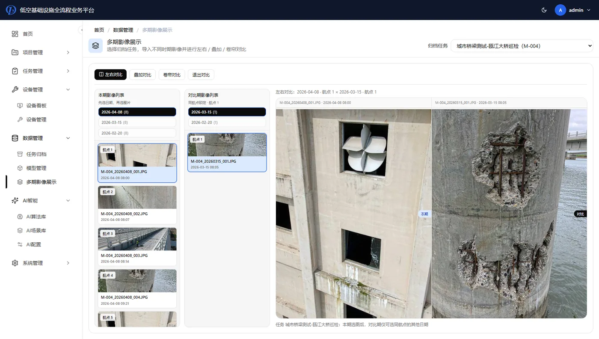Viewport: 599px width, 339px height.
Task: Click the 项目管理 sidebar icon
Action: click(x=15, y=52)
